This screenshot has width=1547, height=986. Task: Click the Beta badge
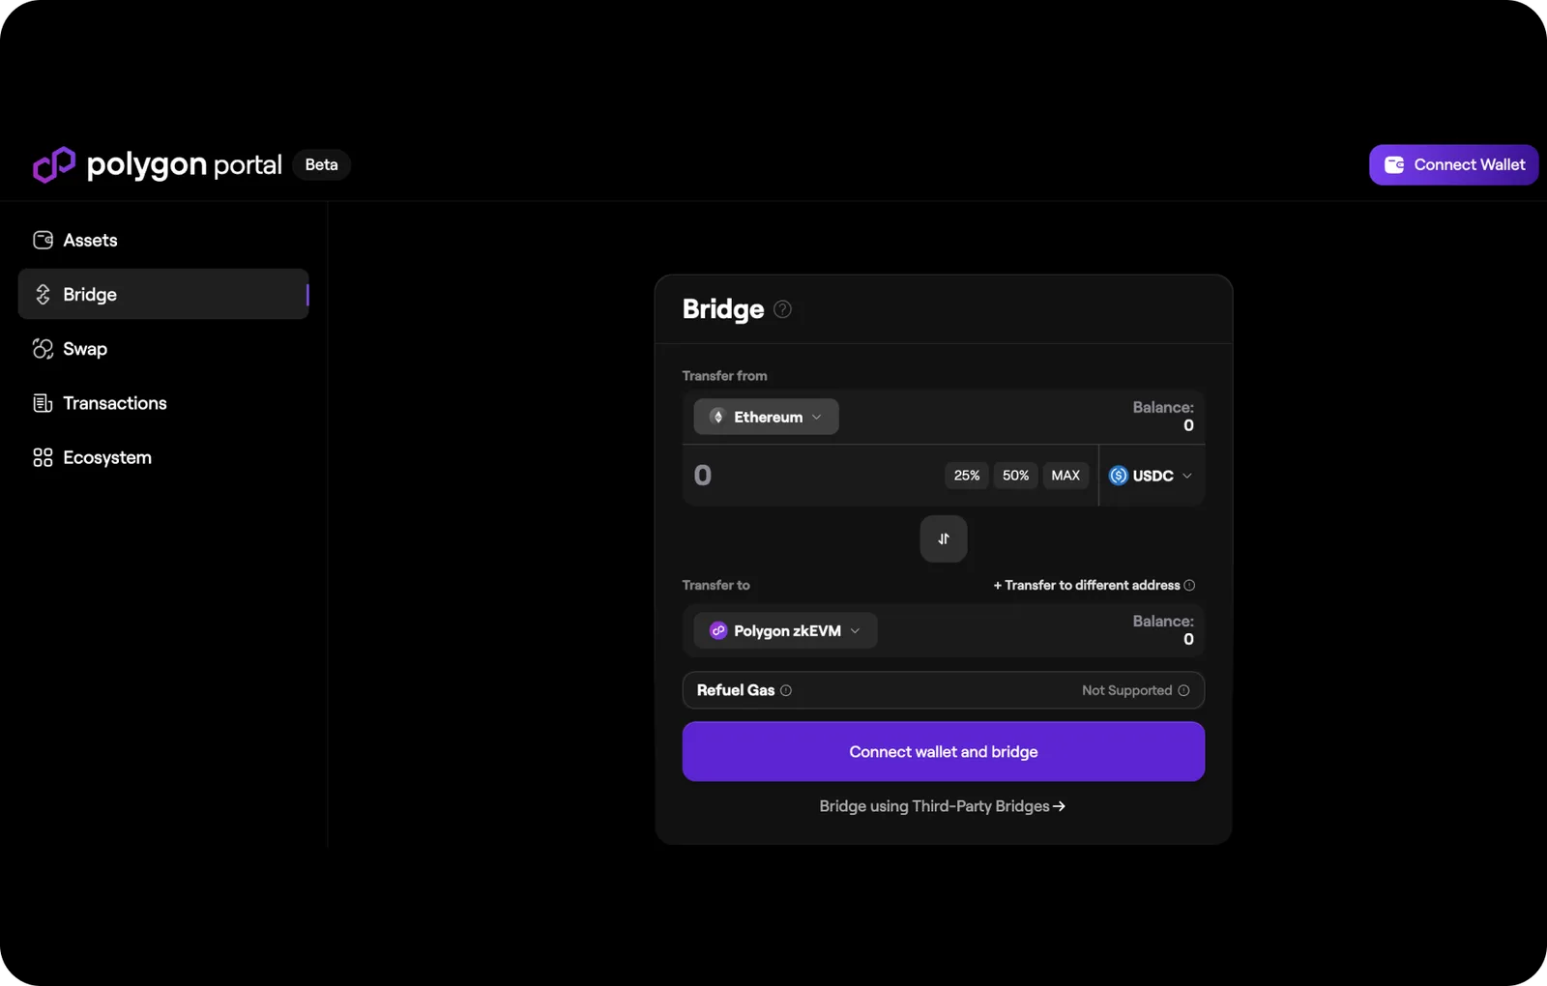point(321,164)
